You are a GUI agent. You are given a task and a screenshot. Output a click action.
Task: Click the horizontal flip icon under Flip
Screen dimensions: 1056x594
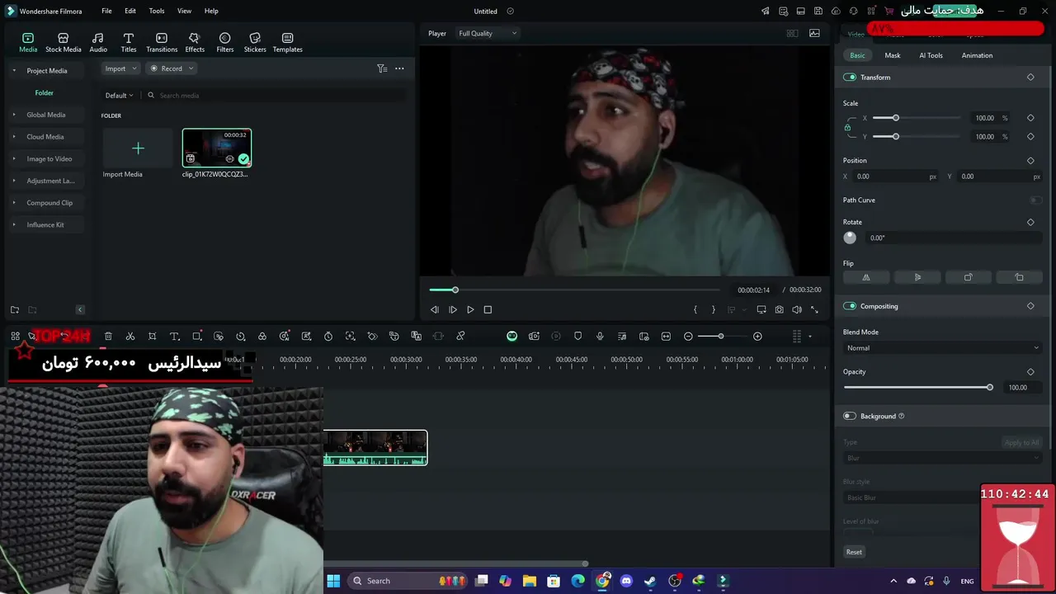(x=866, y=278)
